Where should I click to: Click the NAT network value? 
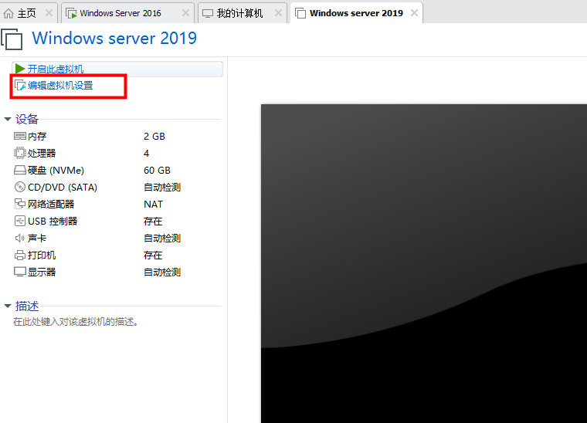pos(153,205)
